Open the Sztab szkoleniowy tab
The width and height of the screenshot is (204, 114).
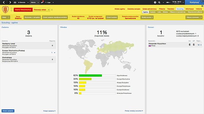[x=149, y=9]
